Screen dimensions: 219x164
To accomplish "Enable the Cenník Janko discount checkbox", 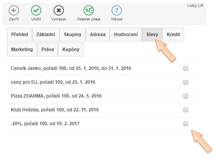I will click(x=186, y=68).
